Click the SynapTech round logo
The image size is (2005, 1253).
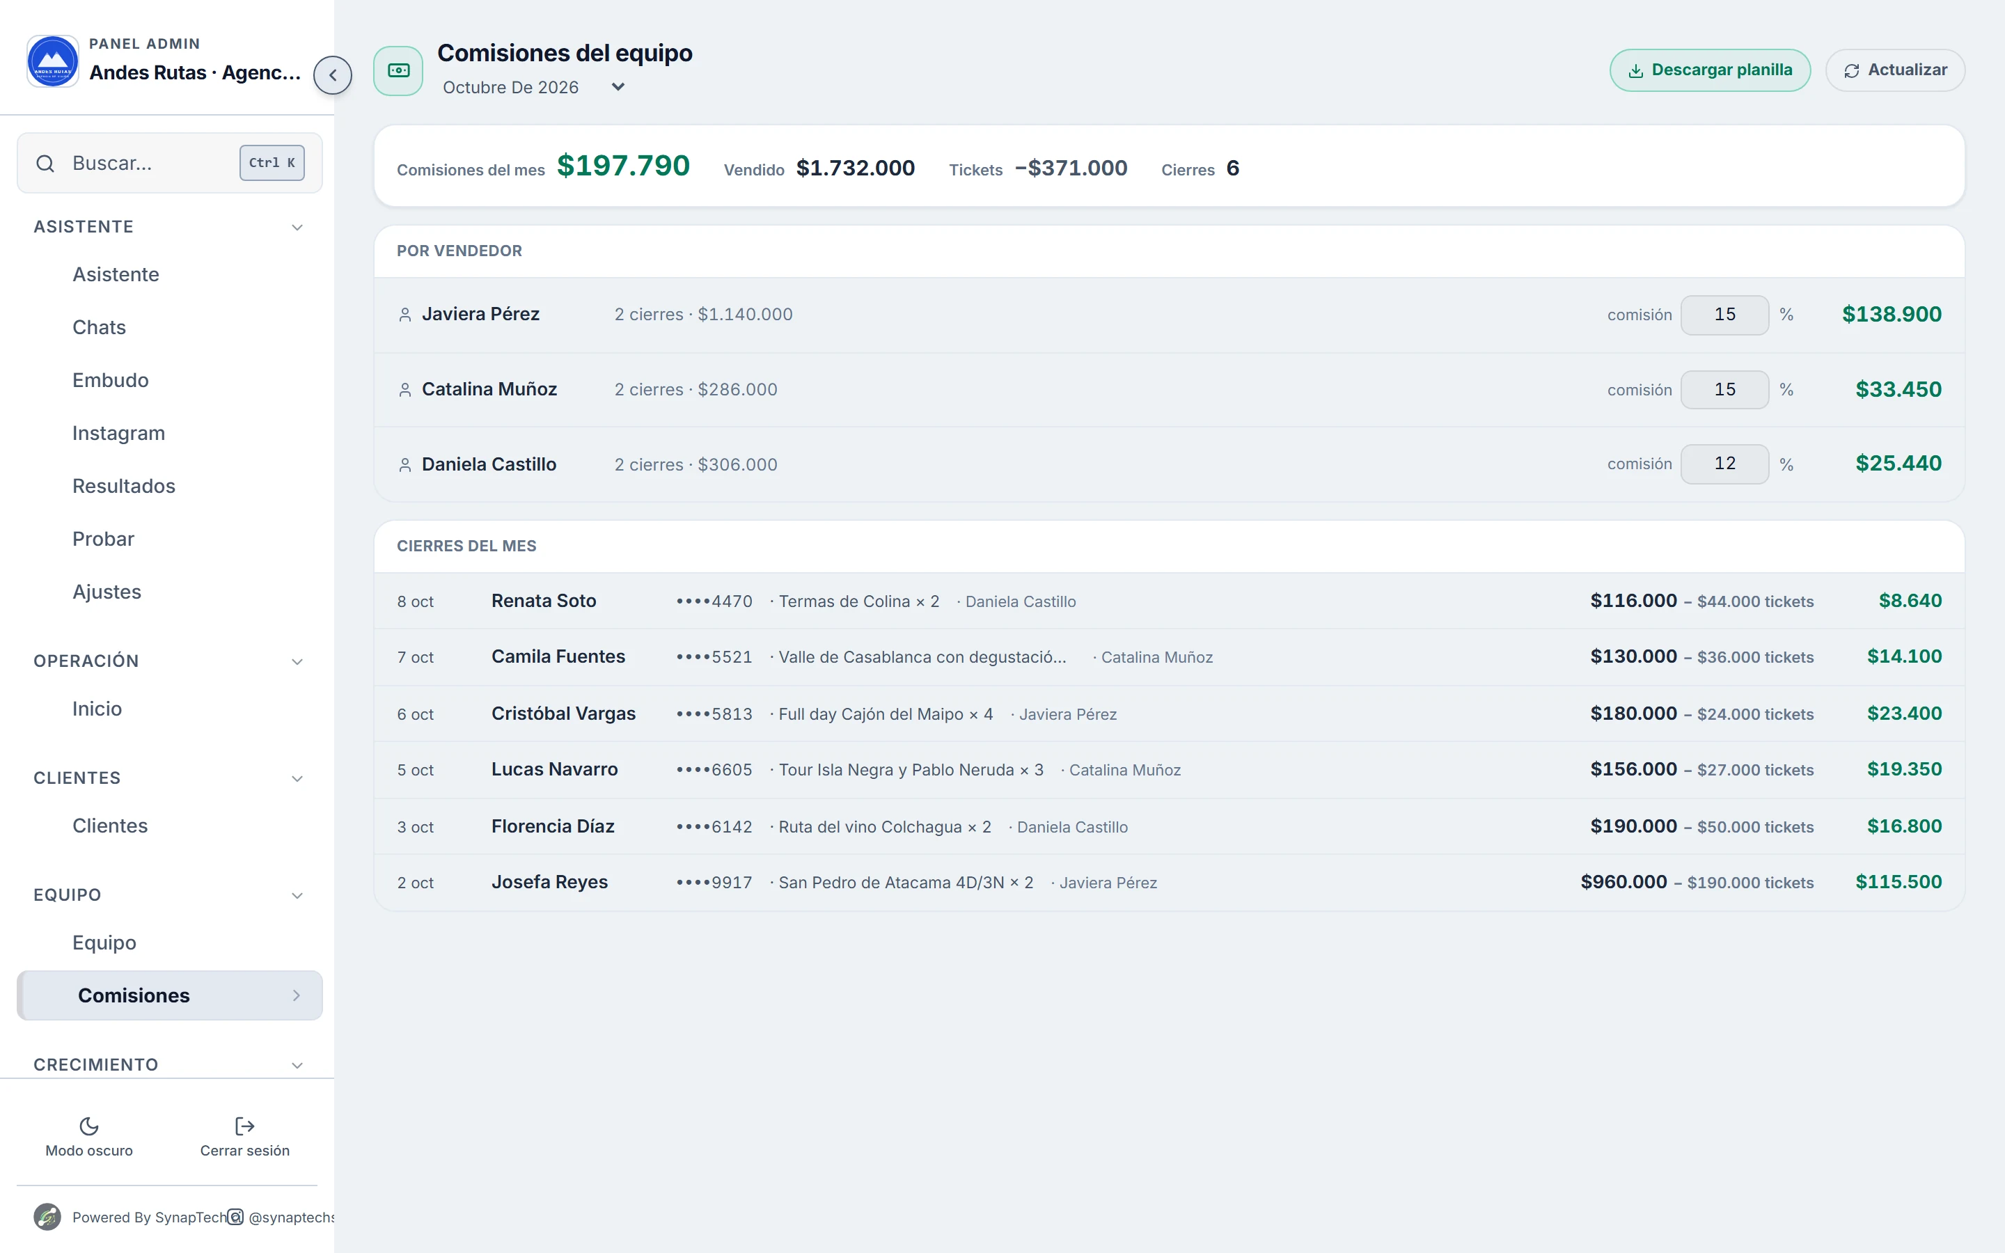click(x=47, y=1217)
